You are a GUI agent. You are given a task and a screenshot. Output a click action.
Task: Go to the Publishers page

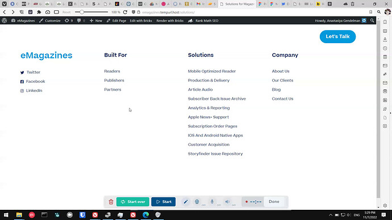114,81
